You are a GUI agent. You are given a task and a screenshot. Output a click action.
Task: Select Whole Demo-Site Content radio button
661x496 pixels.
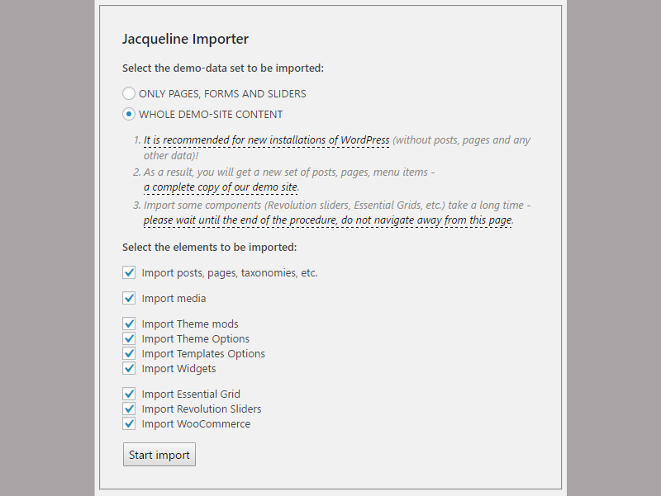pyautogui.click(x=129, y=115)
